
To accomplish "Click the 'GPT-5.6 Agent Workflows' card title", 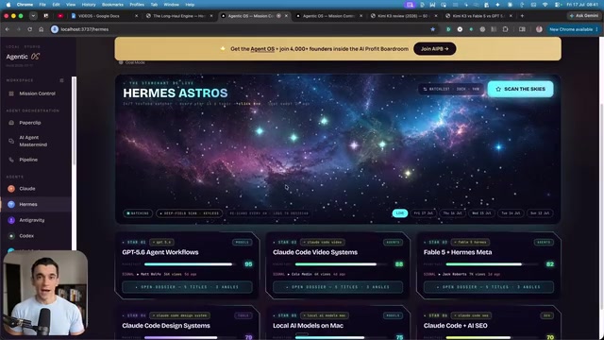I will (160, 252).
